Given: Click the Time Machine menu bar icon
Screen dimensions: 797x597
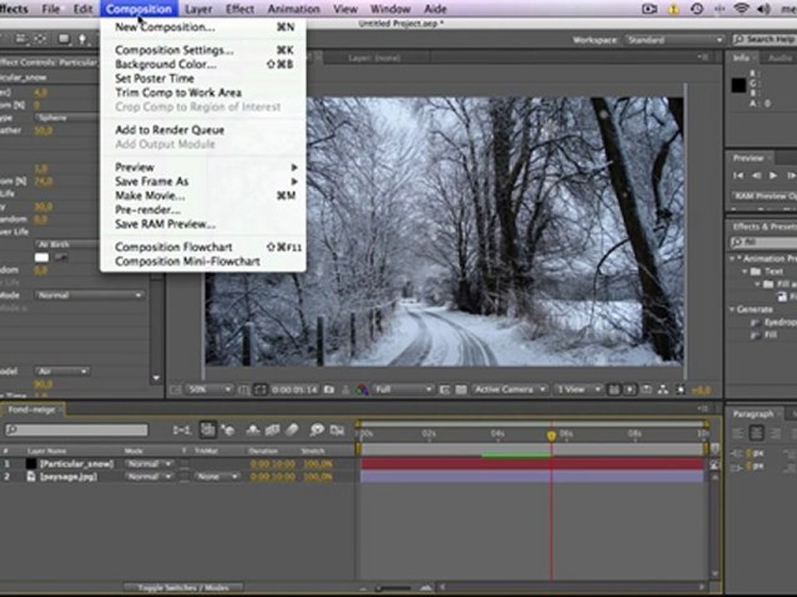Looking at the screenshot, I should (x=697, y=8).
